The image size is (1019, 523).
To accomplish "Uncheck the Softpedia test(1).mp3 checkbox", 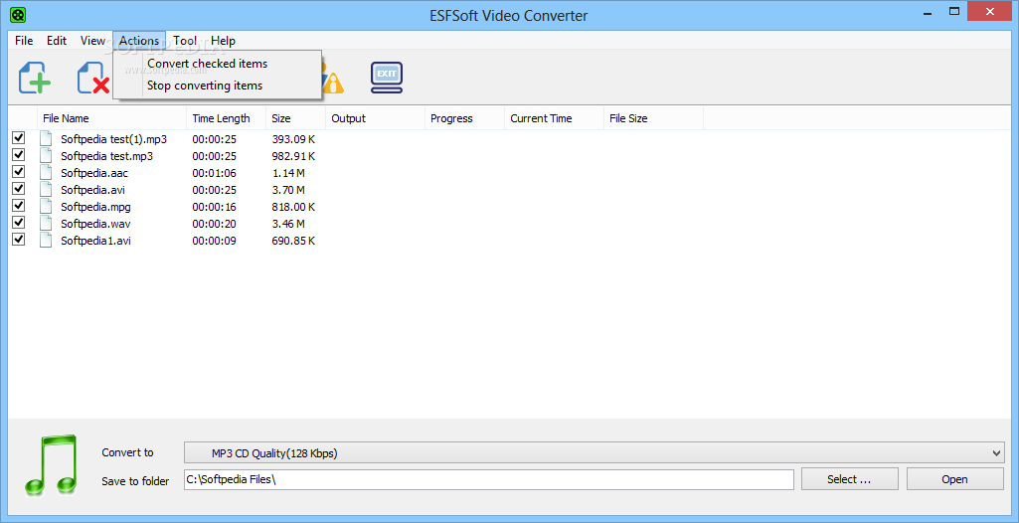I will (18, 138).
